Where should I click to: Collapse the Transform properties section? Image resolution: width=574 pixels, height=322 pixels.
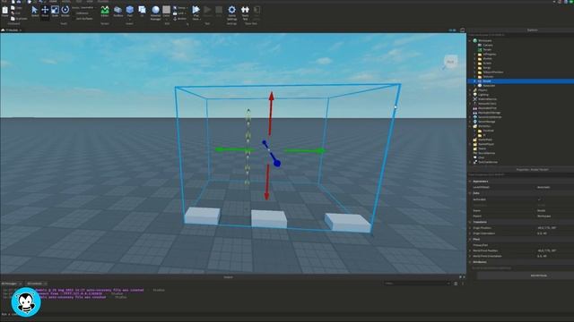pos(470,222)
